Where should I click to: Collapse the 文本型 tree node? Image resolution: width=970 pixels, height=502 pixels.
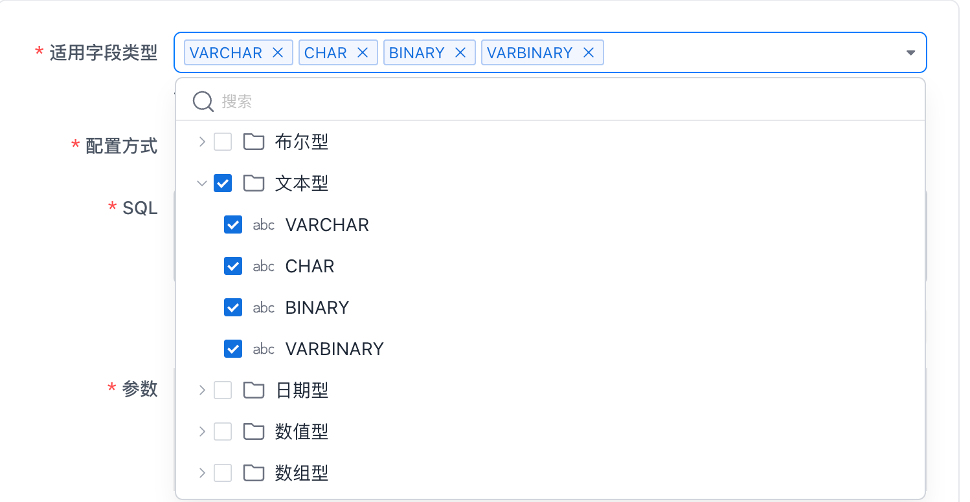click(202, 184)
